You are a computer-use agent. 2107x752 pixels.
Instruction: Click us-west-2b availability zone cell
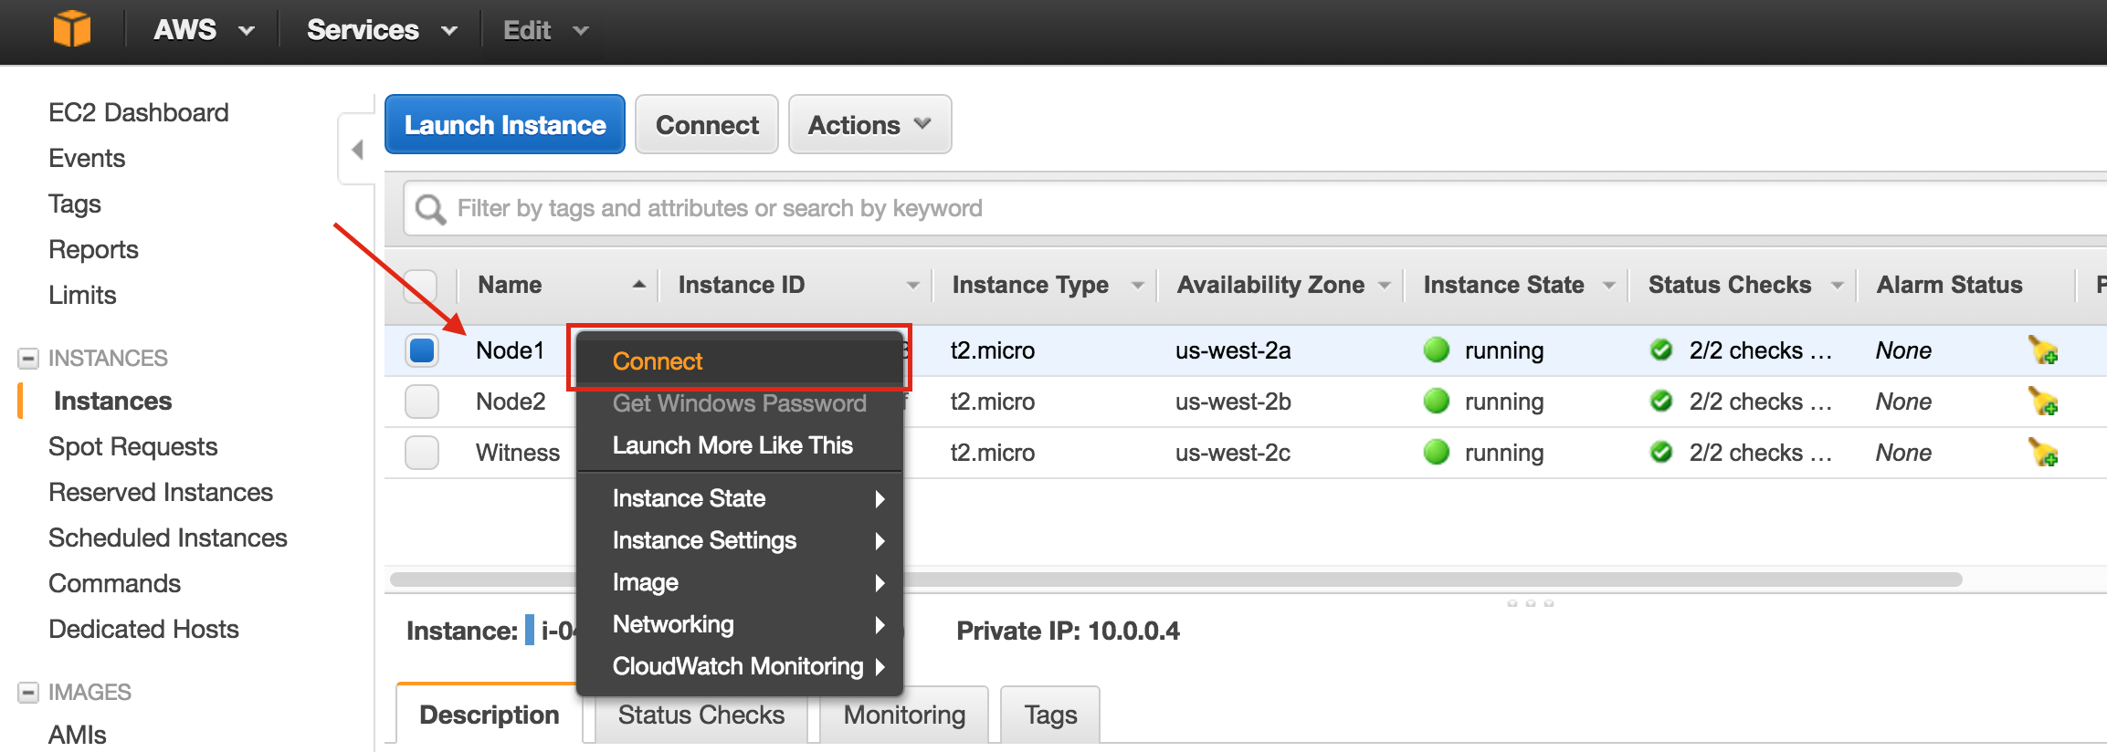pyautogui.click(x=1233, y=402)
